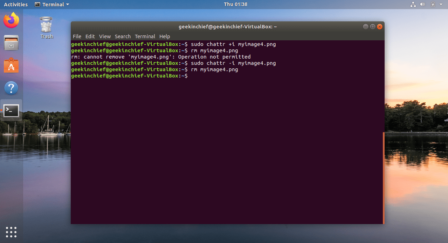Launch Firefox from the dock

[x=11, y=20]
